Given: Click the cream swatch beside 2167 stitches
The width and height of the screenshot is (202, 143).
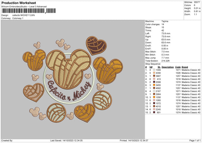Looking at the screenshot, I should pos(154,91).
